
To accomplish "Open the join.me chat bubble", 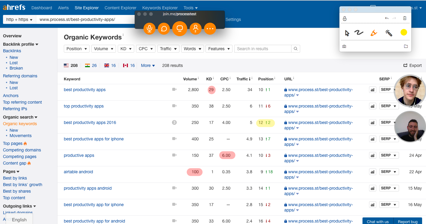I will [164, 29].
